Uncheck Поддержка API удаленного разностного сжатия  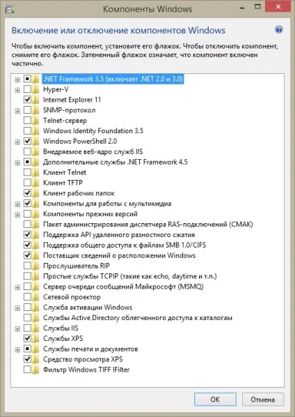[x=27, y=234]
